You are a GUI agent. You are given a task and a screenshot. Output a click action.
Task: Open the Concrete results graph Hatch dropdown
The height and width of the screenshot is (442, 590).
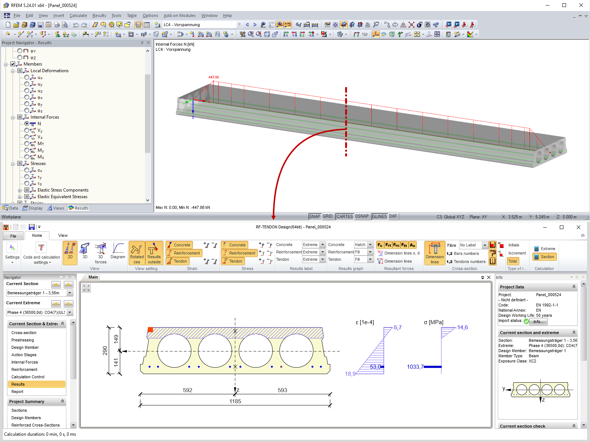[x=370, y=245]
